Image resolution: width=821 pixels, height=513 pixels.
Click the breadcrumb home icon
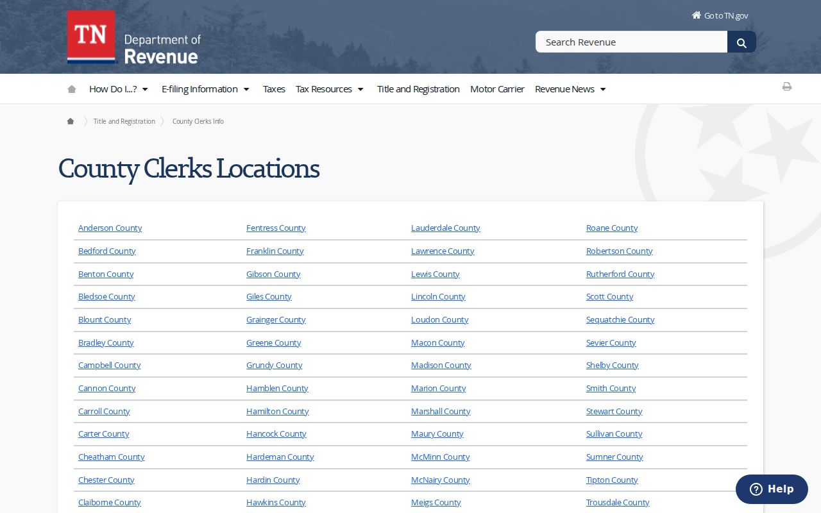(71, 121)
